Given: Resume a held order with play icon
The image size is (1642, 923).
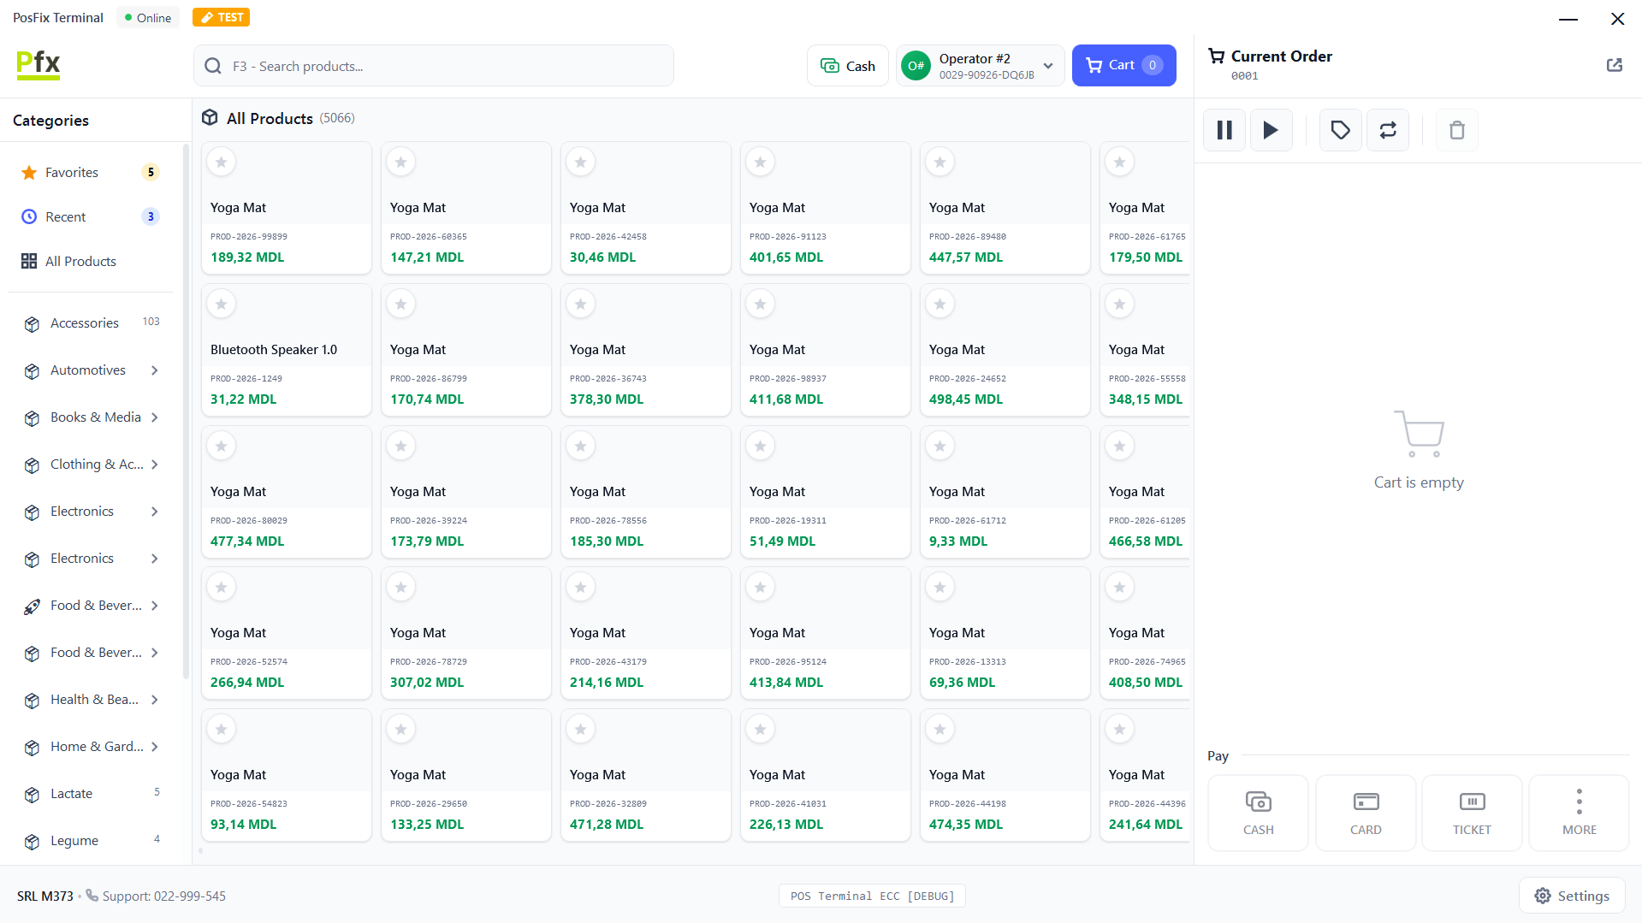Looking at the screenshot, I should coord(1271,130).
